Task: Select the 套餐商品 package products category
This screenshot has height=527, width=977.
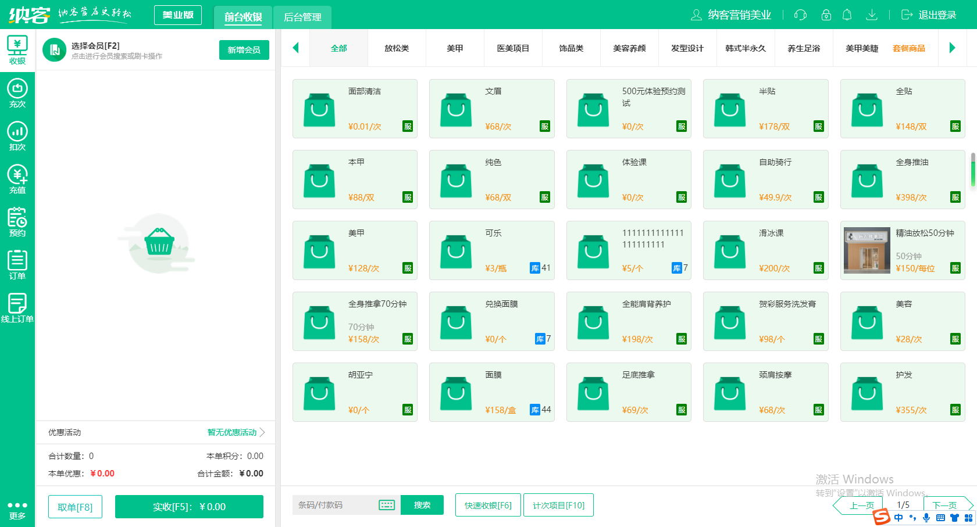Action: click(909, 48)
